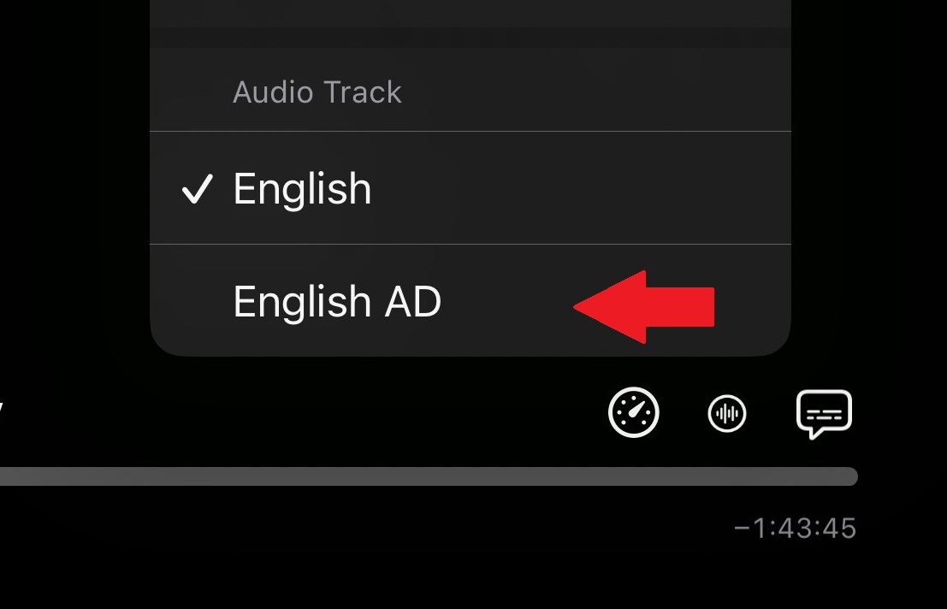Expand subtitle choices from the captions control
The image size is (947, 609).
coord(825,413)
